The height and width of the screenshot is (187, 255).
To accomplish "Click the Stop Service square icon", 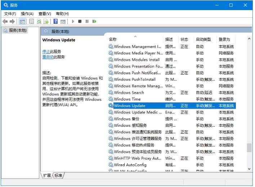I will (80, 21).
